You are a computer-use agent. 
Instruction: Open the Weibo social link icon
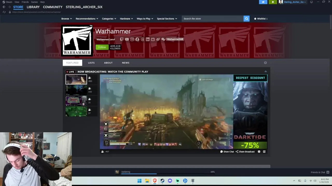click(x=158, y=39)
